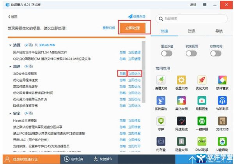Switch to the 导航 tab

(219, 31)
